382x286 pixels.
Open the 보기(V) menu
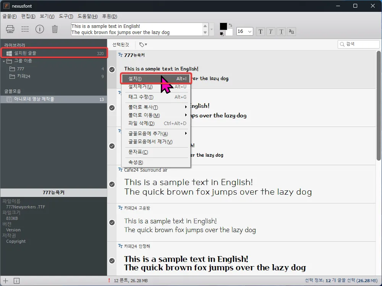coord(47,16)
